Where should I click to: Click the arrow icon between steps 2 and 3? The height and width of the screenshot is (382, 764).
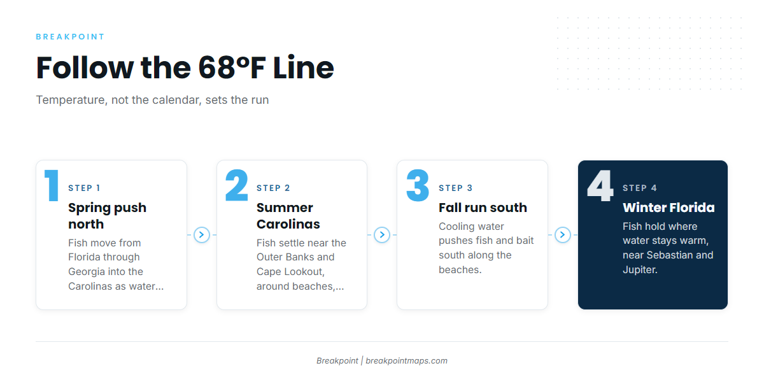[x=382, y=235]
